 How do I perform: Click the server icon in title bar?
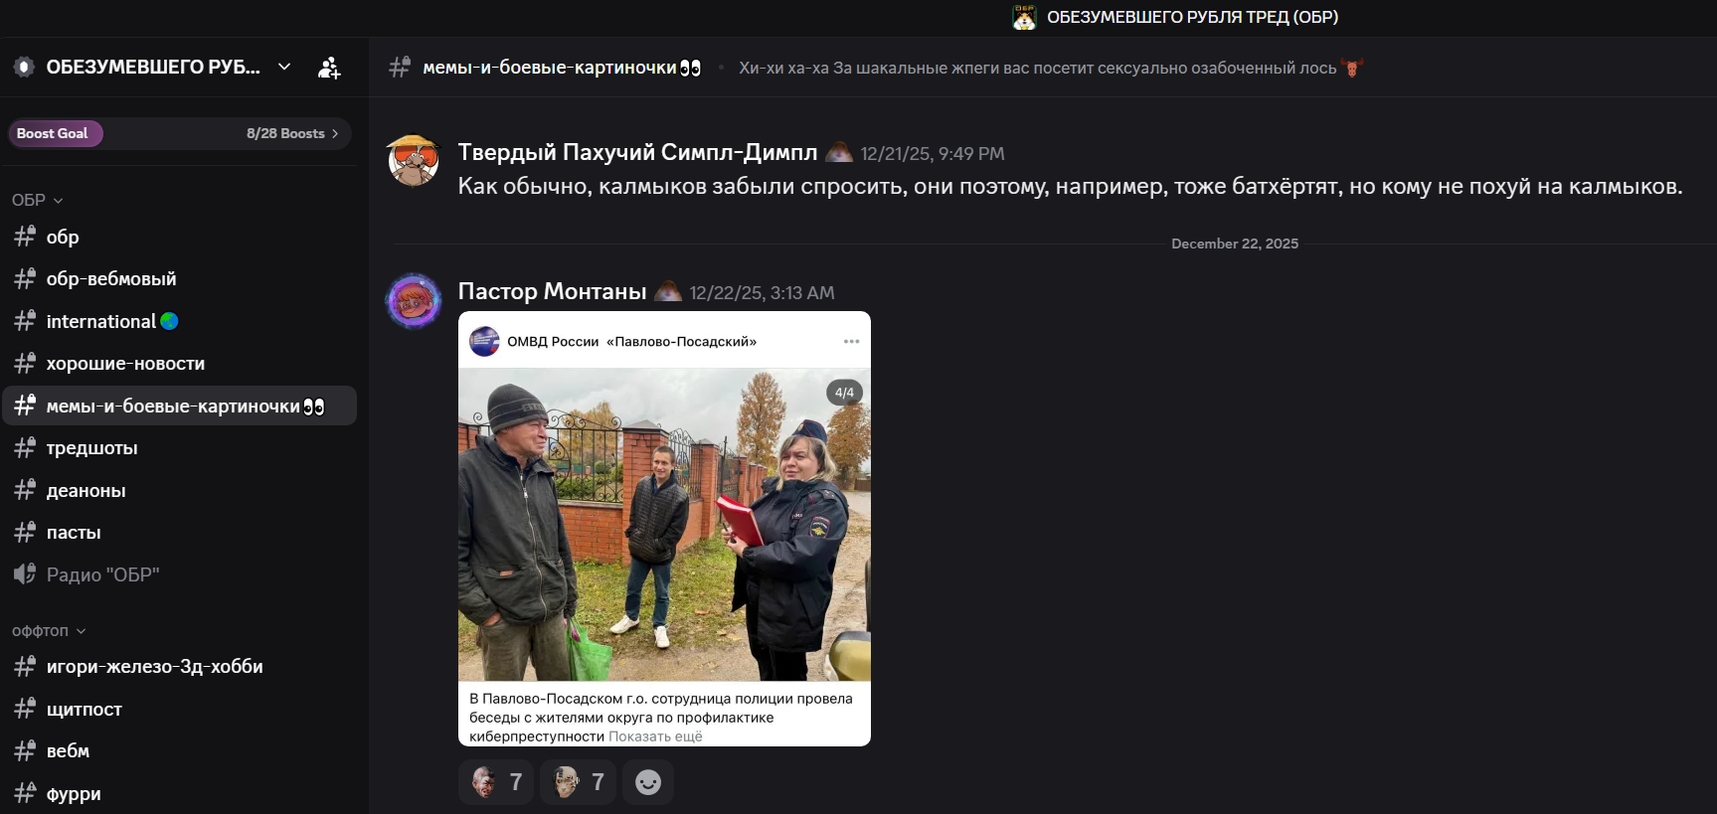[1024, 17]
